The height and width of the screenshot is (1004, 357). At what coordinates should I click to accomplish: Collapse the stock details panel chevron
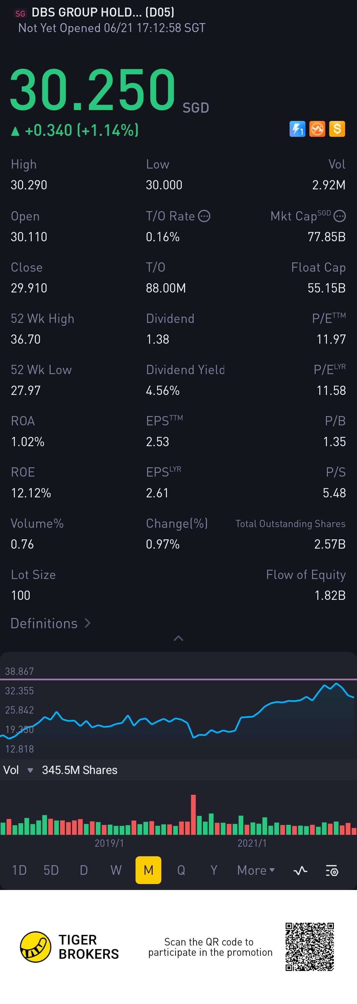178,638
